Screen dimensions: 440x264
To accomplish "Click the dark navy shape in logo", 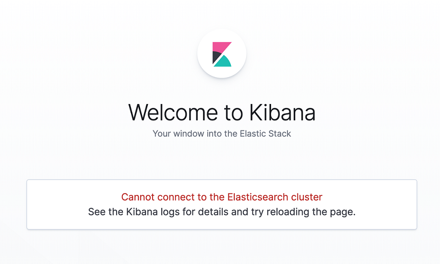I will pyautogui.click(x=216, y=57).
